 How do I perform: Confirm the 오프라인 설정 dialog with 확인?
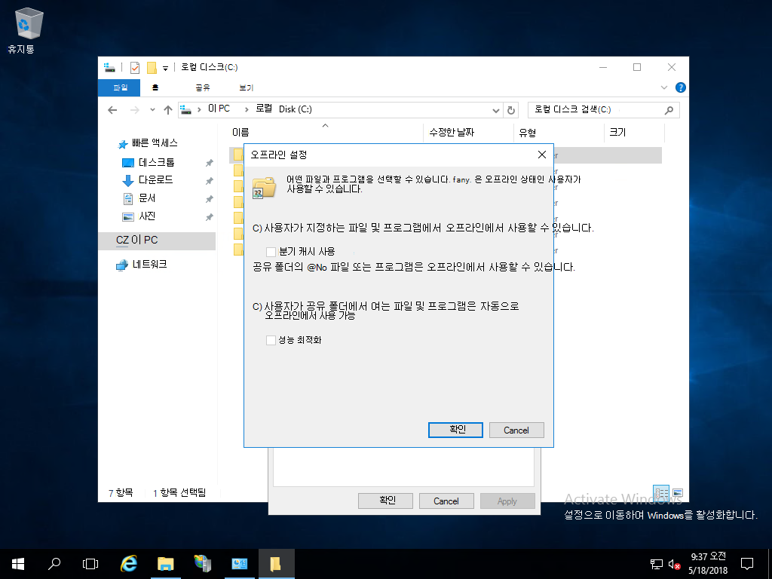[455, 430]
